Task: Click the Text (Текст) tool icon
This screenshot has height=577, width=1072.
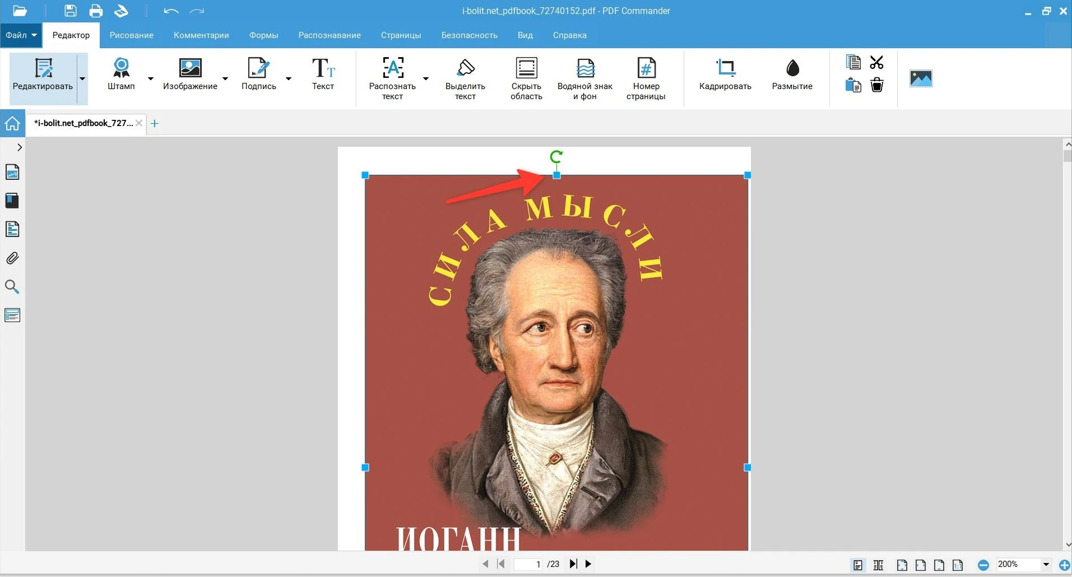Action: tap(323, 69)
